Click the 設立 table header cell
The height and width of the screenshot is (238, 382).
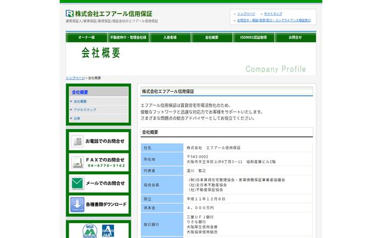tap(162, 199)
